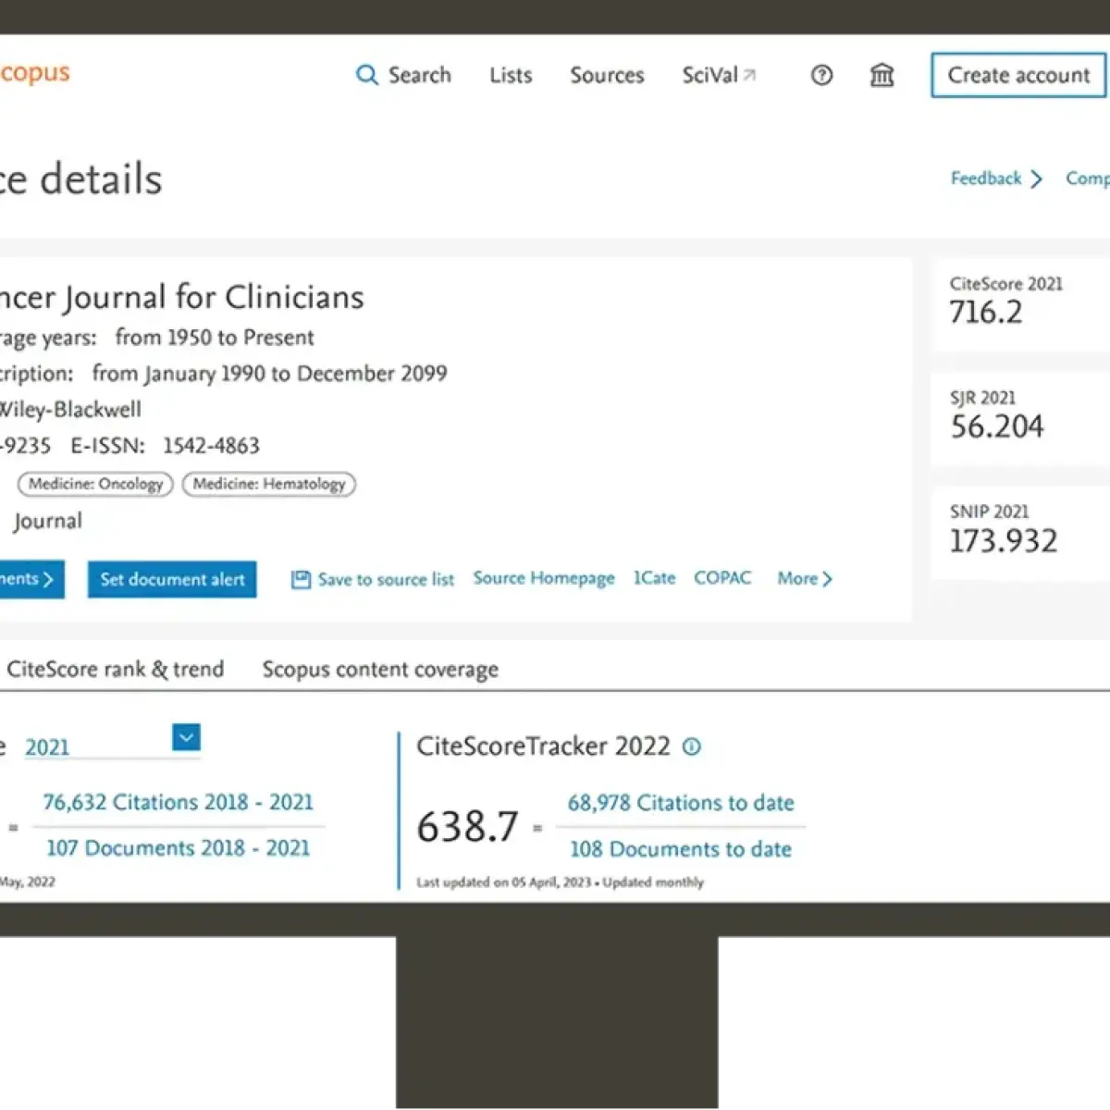Go to the Sources menu item
This screenshot has width=1110, height=1110.
pyautogui.click(x=607, y=75)
